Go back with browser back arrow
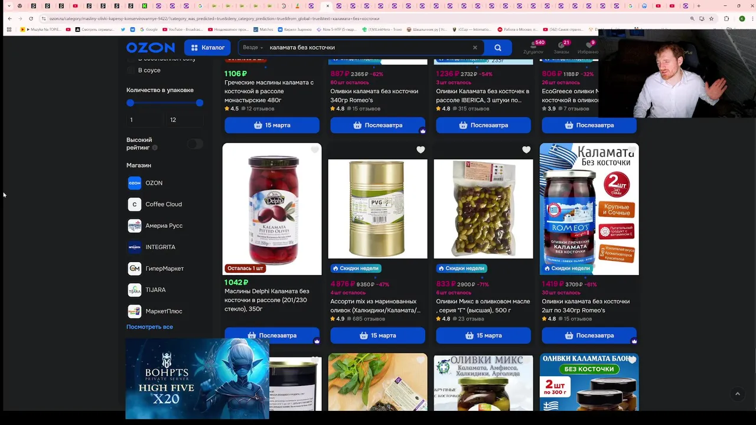Screen dimensions: 756x425 9,18
